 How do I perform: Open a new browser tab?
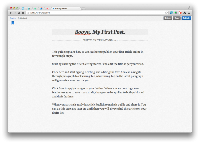[x=83, y=9]
